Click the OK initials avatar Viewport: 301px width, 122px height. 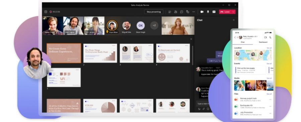click(141, 25)
